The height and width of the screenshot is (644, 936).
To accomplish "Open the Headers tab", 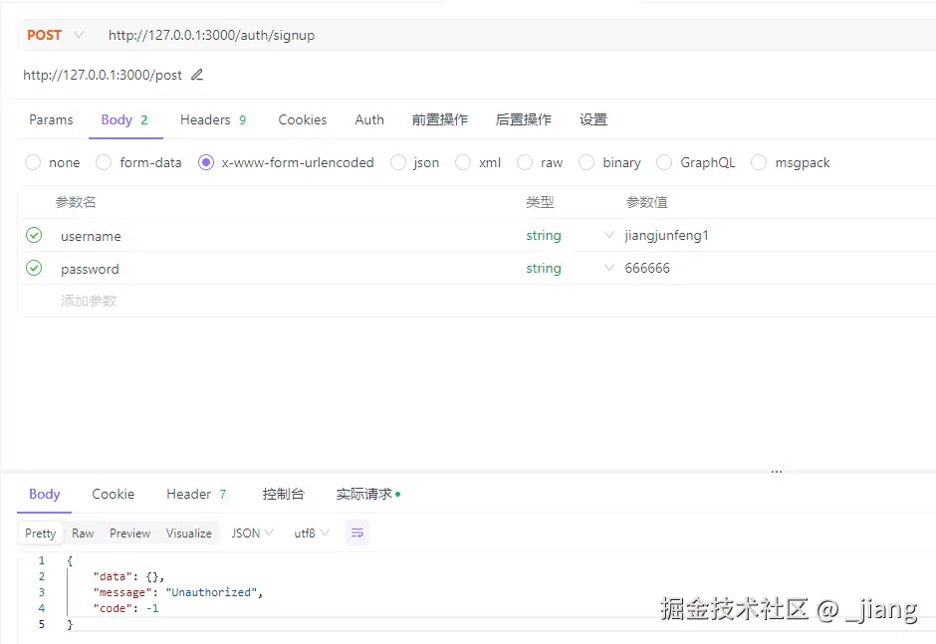I will click(x=213, y=120).
